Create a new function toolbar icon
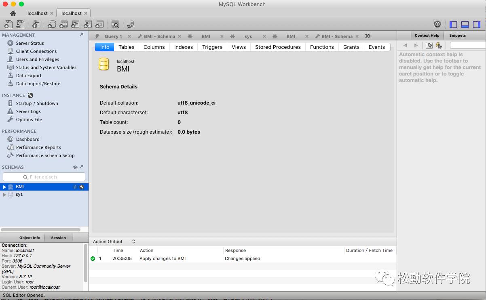Viewport: 486px width, 300px height. coord(99,24)
